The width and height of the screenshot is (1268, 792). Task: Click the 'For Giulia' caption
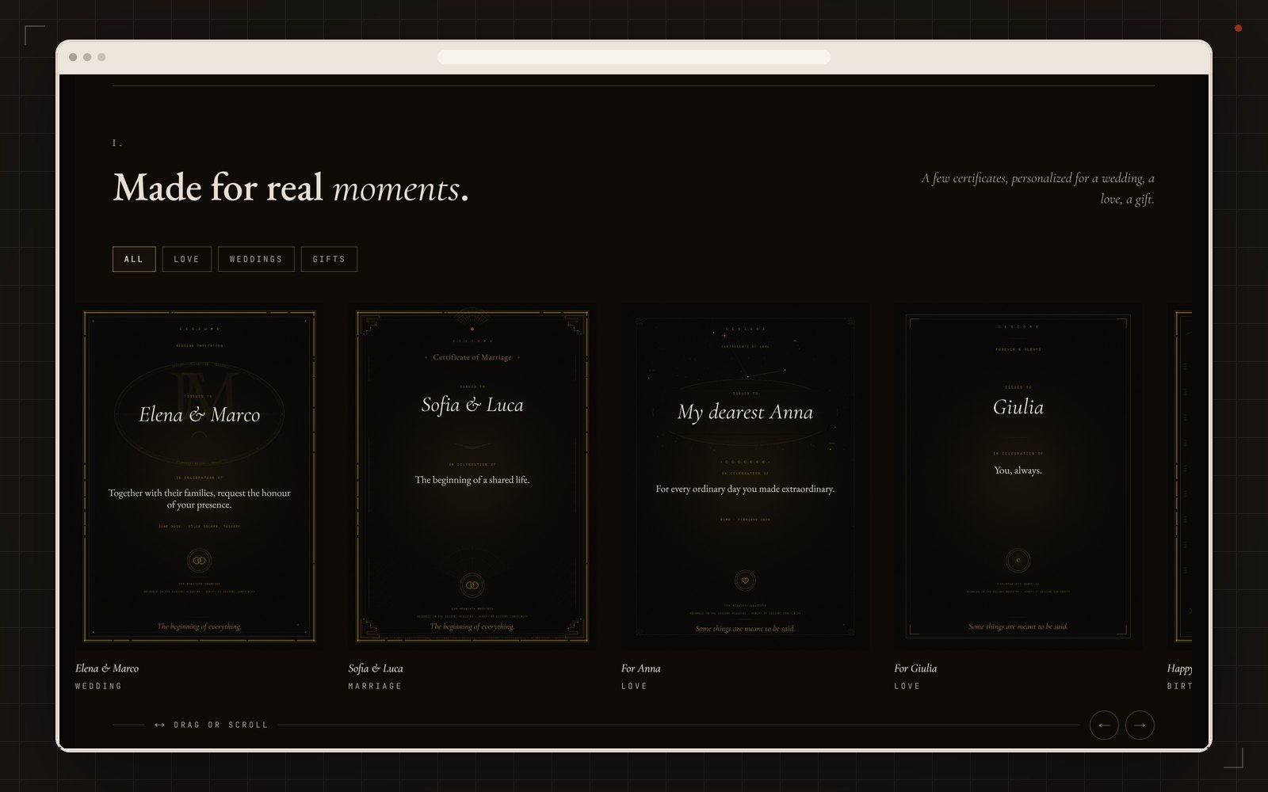pos(915,668)
